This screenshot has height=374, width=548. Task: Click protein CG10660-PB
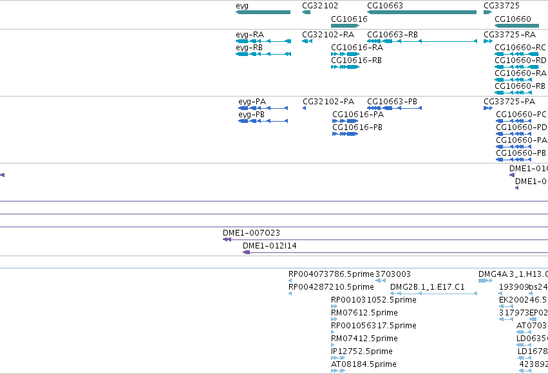(521, 153)
